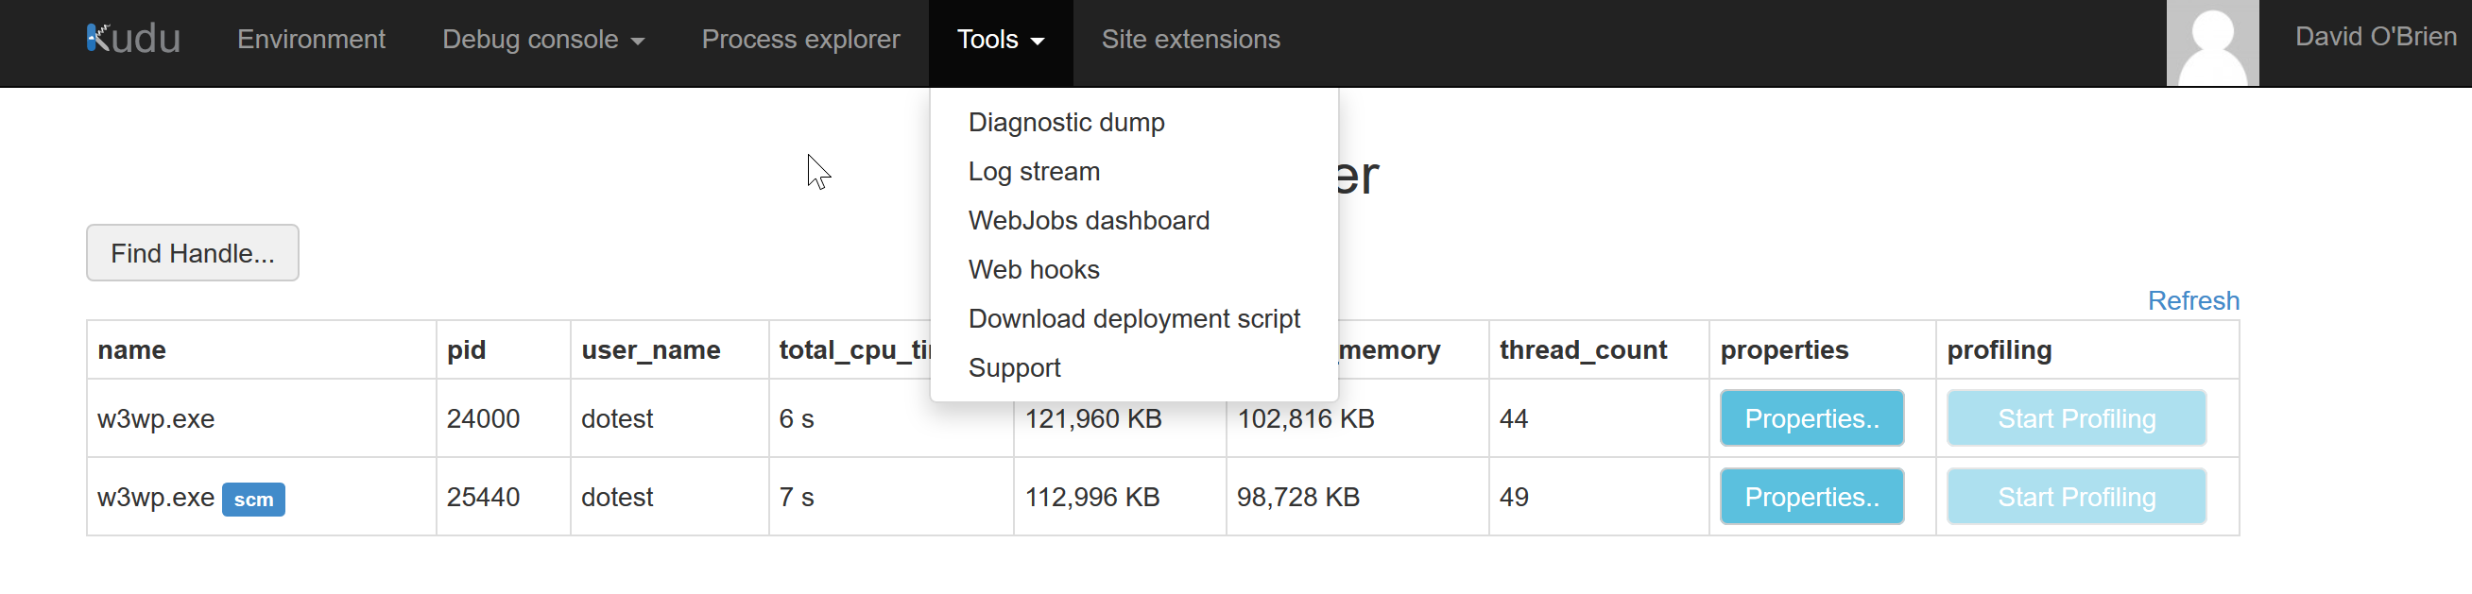Start Profiling the scm w3wp.exe process
Viewport: 2472px width, 594px height.
point(2077,497)
